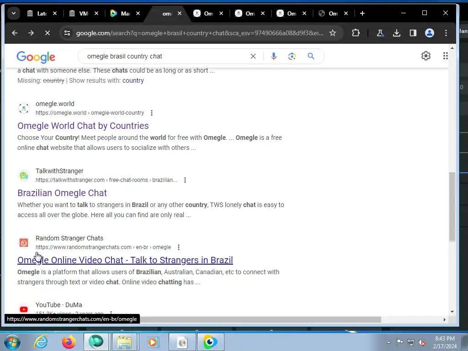Click the network tray icon
The image size is (468, 351).
(x=411, y=342)
